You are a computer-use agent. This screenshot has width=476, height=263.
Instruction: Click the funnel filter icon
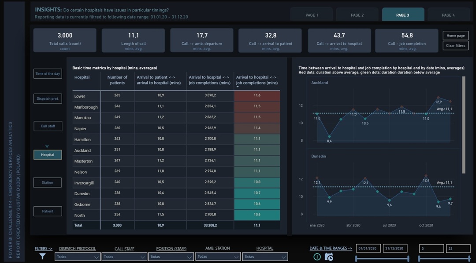point(42,256)
